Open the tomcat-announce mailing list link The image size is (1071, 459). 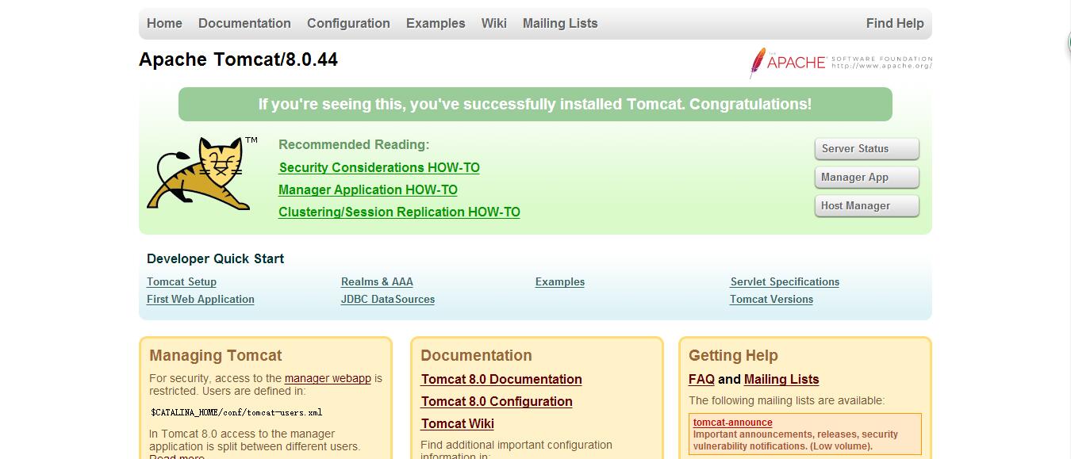pos(732,423)
